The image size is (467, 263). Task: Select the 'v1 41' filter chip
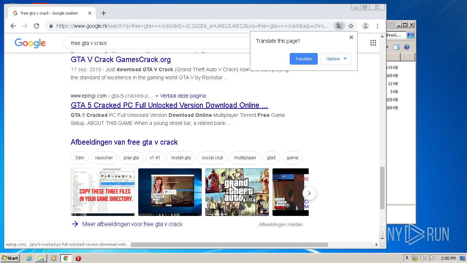pyautogui.click(x=155, y=158)
